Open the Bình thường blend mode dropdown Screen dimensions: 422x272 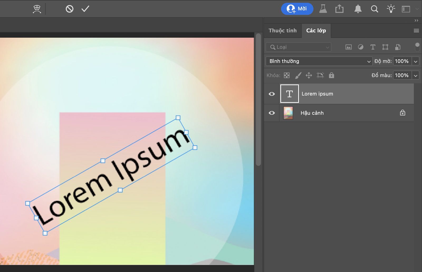(319, 61)
